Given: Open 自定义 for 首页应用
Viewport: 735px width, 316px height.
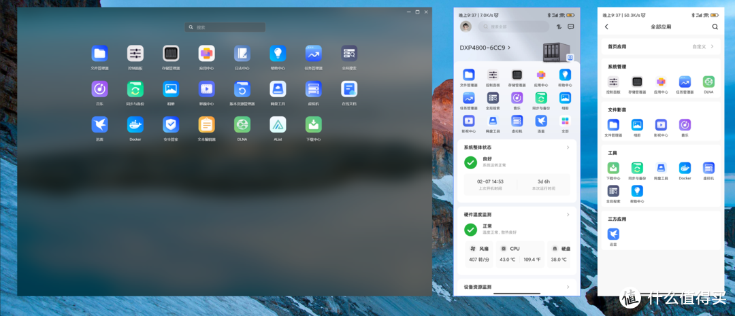Looking at the screenshot, I should coord(703,47).
